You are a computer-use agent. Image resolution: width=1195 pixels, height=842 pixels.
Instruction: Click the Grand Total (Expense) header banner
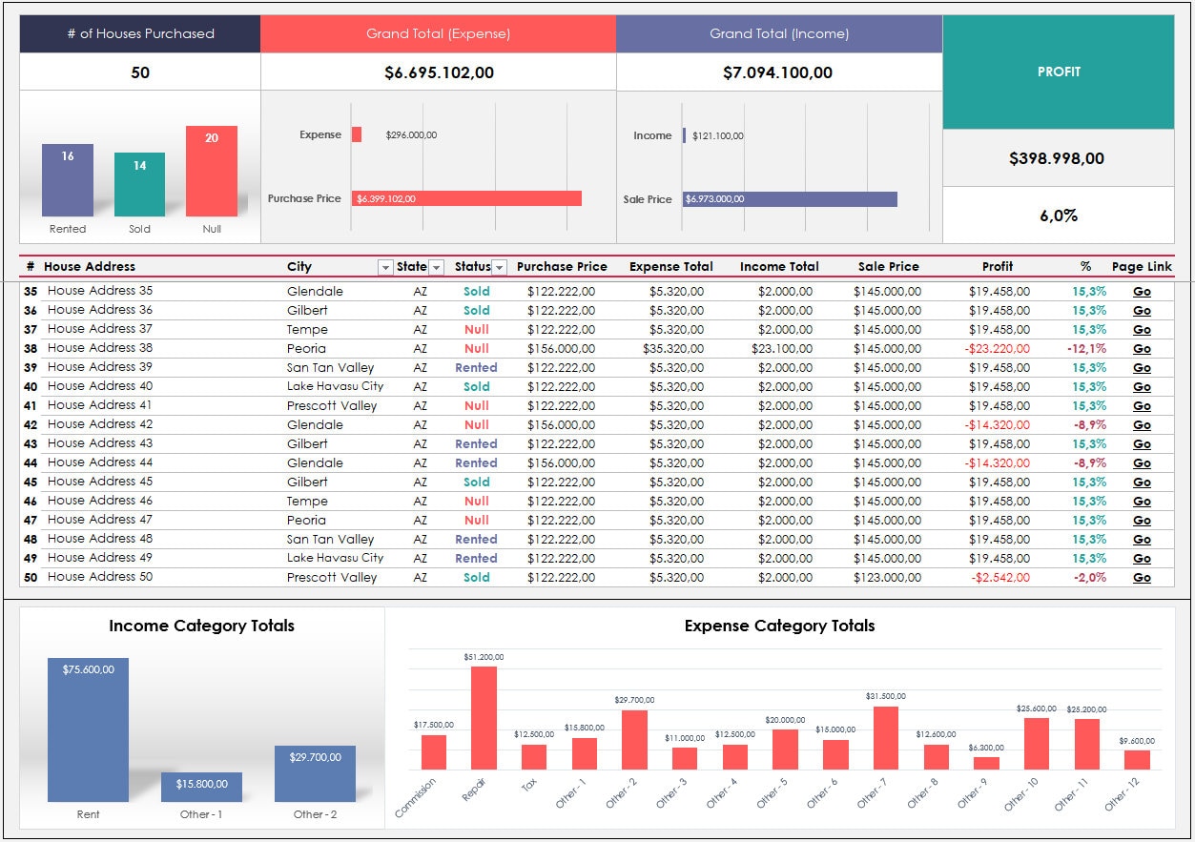coord(440,33)
